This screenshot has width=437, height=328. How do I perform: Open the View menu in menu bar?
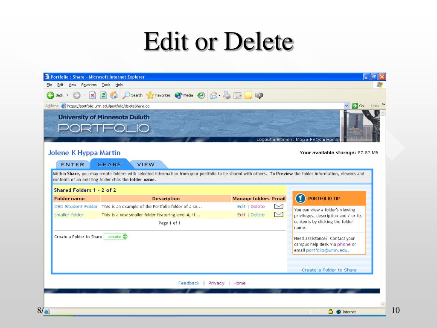pos(73,85)
